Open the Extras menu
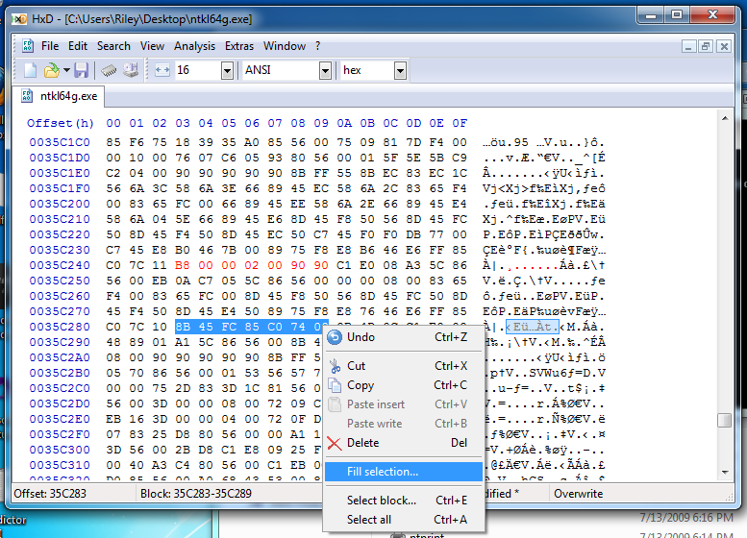747x538 pixels. tap(239, 46)
